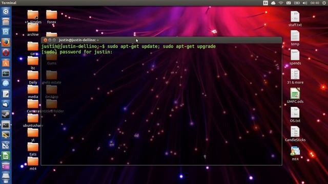Select the Daily desktop folder

pos(33,78)
